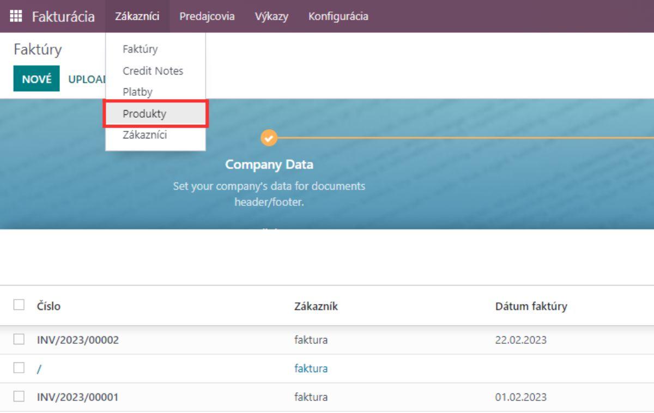Choose Credit Notes menu entry
654x413 pixels.
pos(153,71)
